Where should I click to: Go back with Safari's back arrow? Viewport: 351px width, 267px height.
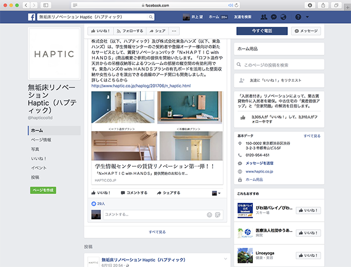coord(26,5)
